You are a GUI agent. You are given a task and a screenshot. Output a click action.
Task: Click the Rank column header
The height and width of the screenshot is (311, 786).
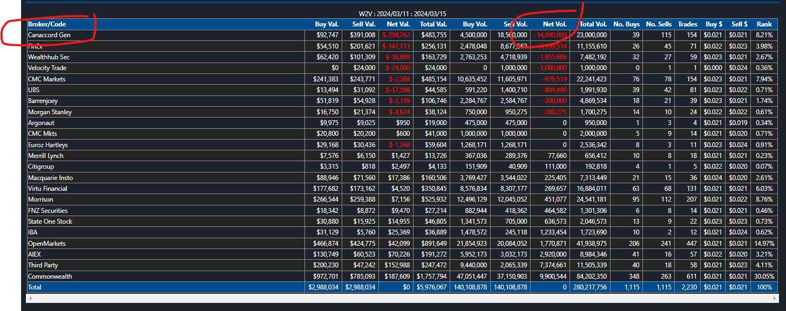[764, 24]
